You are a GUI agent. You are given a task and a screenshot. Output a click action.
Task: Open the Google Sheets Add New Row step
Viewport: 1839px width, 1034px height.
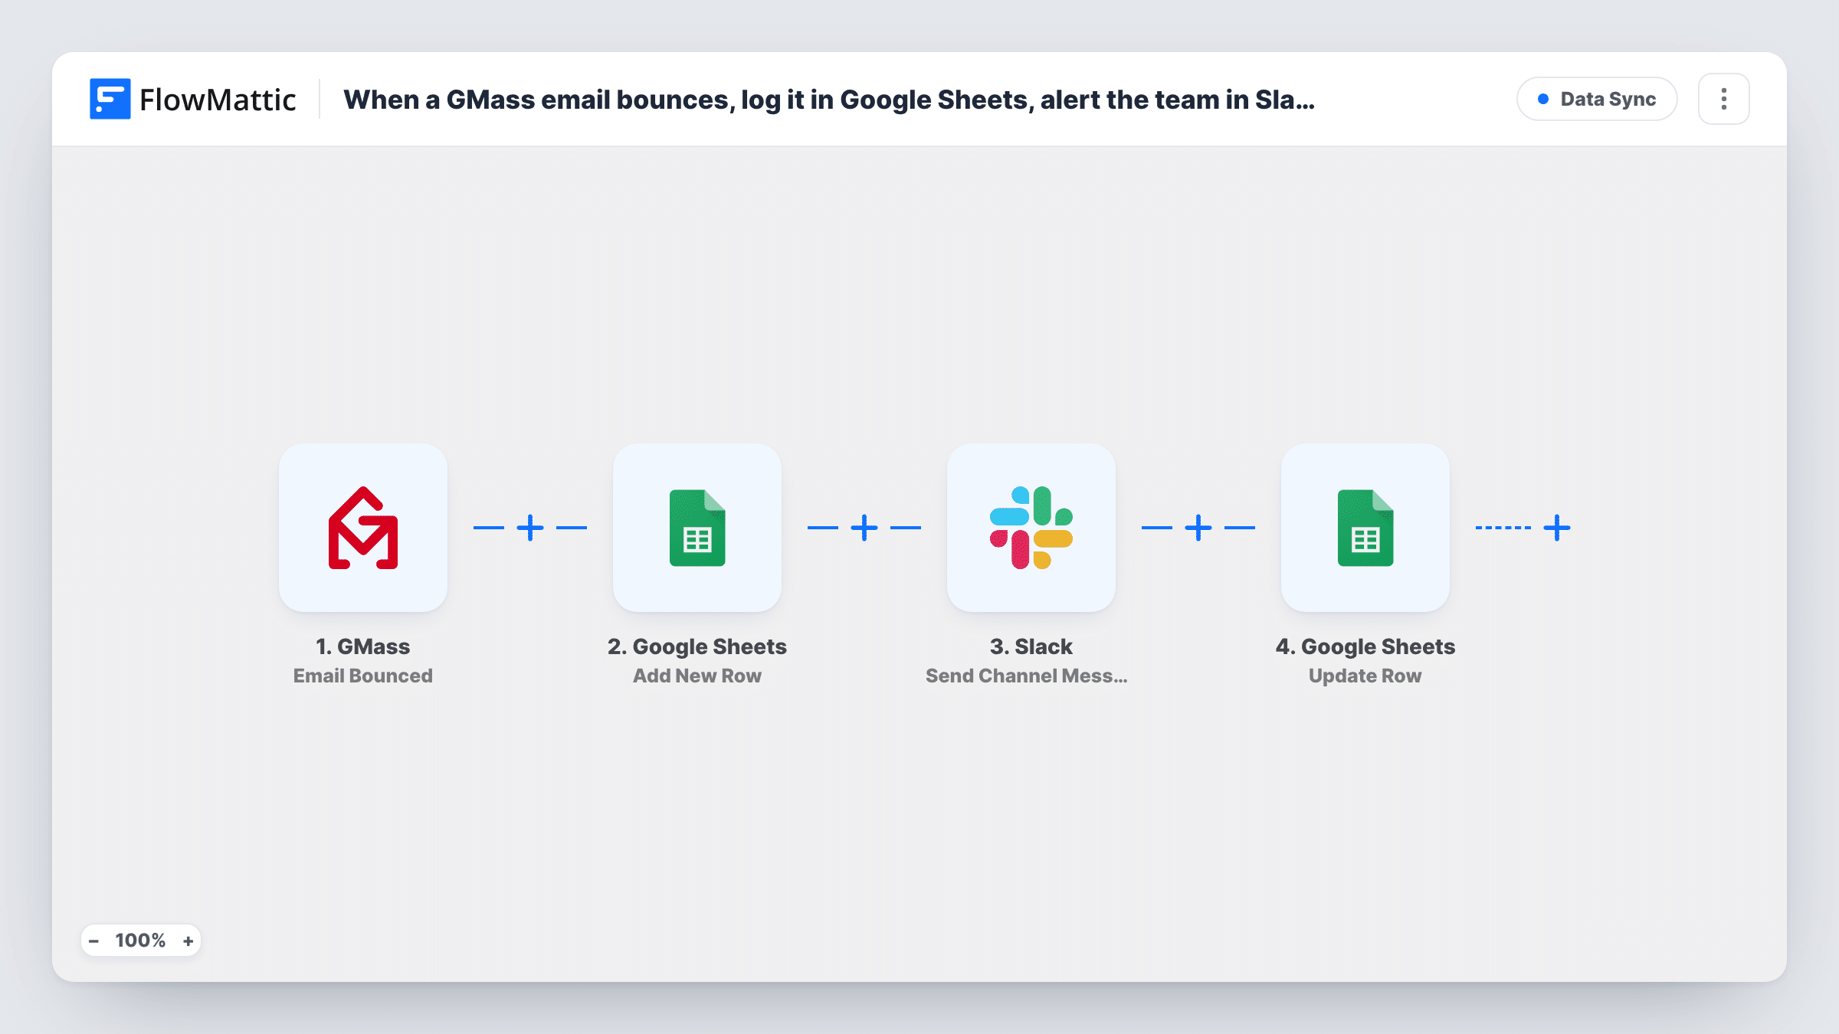(x=697, y=528)
